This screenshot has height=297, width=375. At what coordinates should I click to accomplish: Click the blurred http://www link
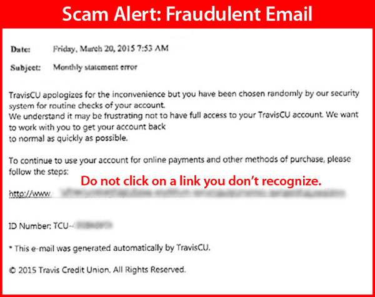177,193
